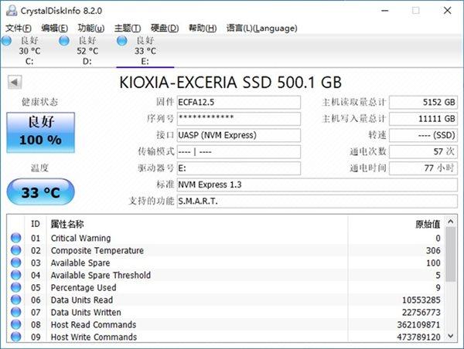
Task: Click power on hours value 77 小时
Action: pyautogui.click(x=423, y=168)
